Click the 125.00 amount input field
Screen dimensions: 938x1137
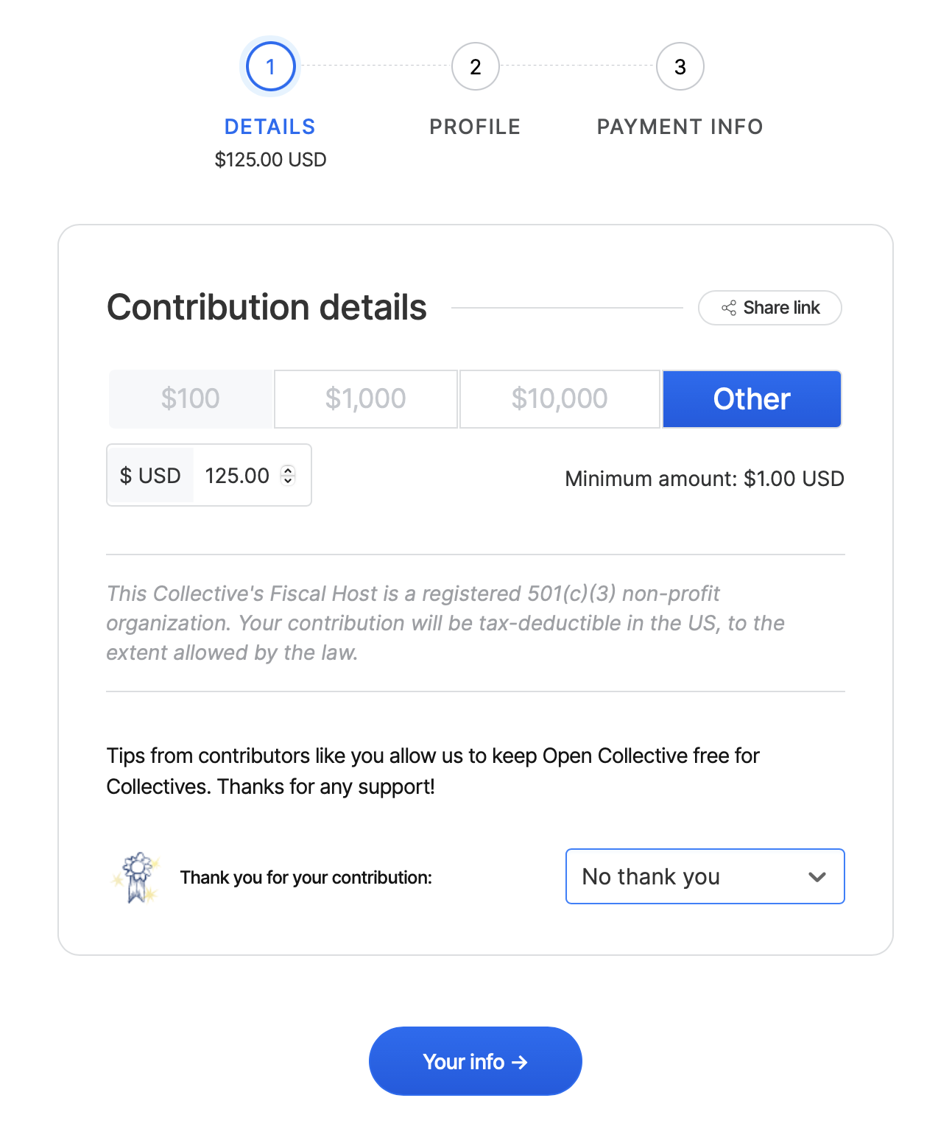[237, 476]
